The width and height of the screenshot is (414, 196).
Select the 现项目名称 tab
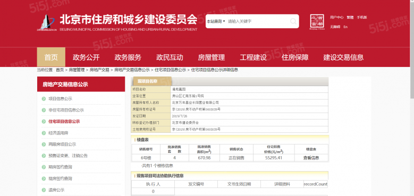tap(153, 81)
